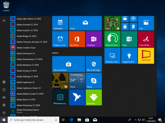This screenshot has height=123, width=165.
Task: Open the Posta mail tile
Action: point(85,23)
